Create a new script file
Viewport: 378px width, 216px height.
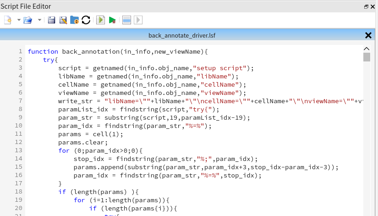click(8, 20)
